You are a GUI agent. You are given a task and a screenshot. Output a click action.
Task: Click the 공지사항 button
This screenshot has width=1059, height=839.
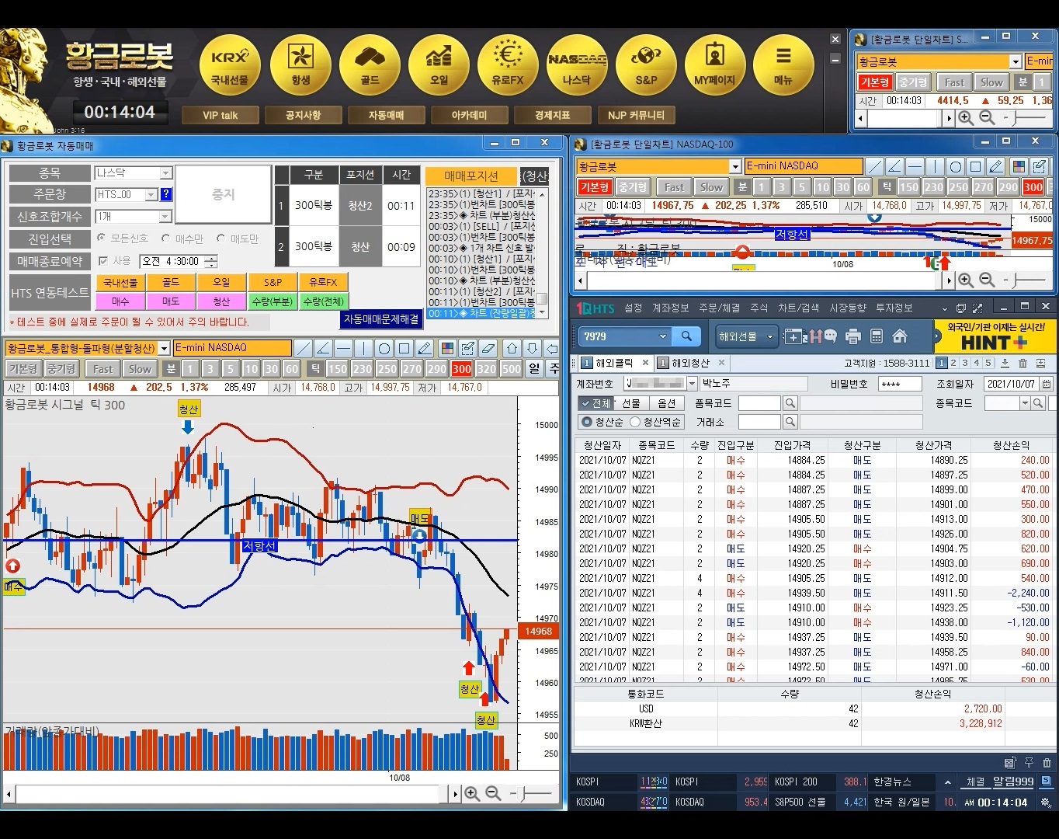tap(303, 115)
